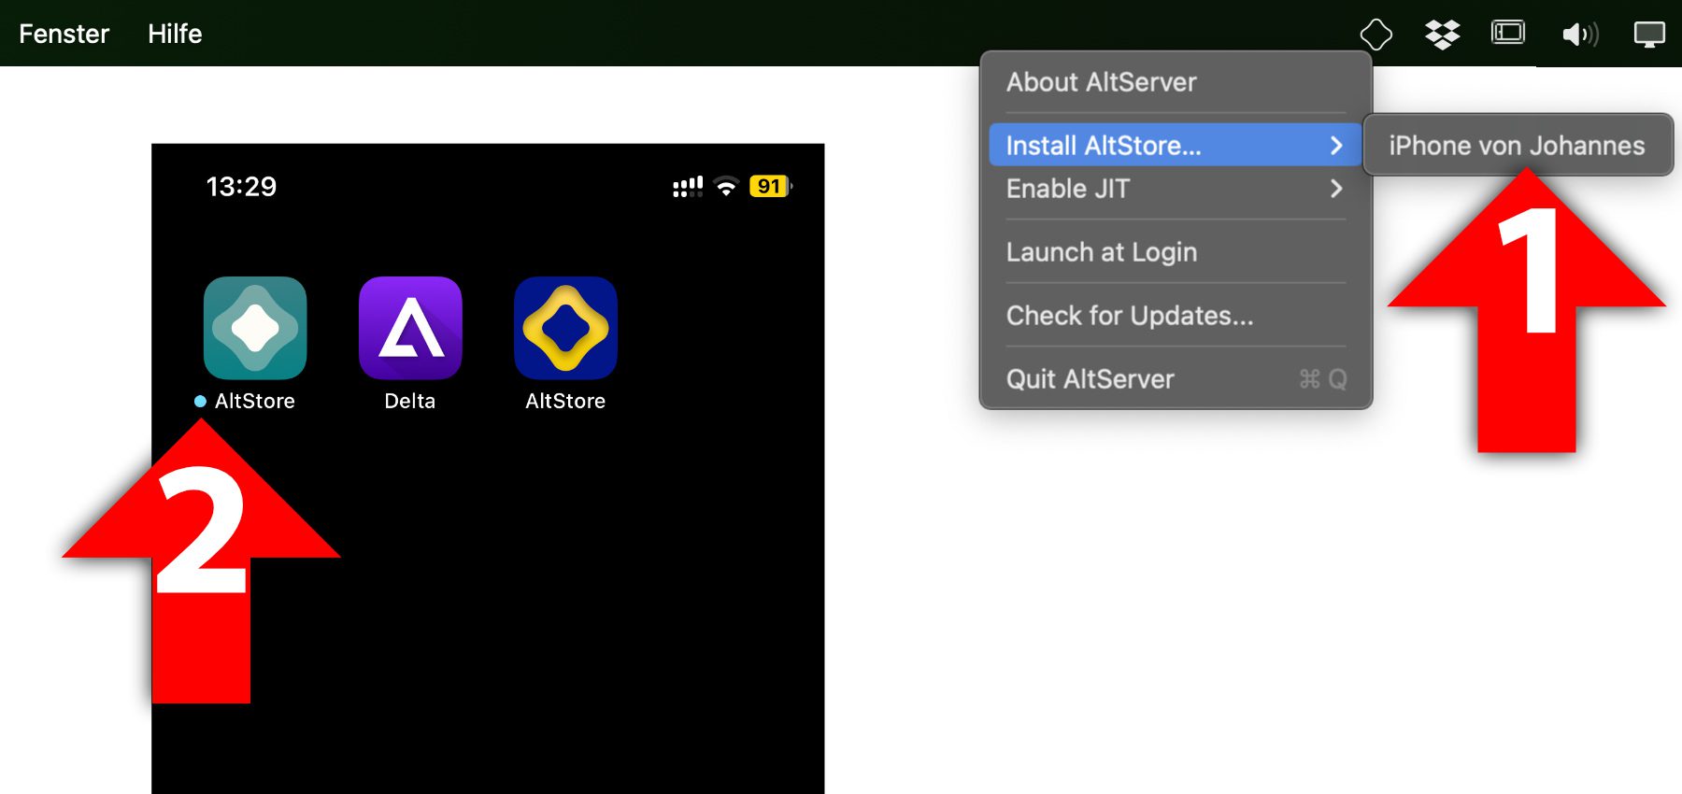
Task: Toggle the Launch at Login option
Action: pyautogui.click(x=1101, y=252)
